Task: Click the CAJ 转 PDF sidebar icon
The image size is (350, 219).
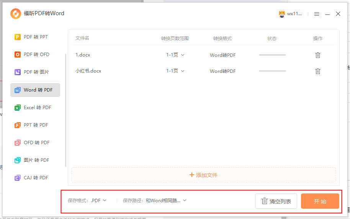Action: pyautogui.click(x=18, y=178)
